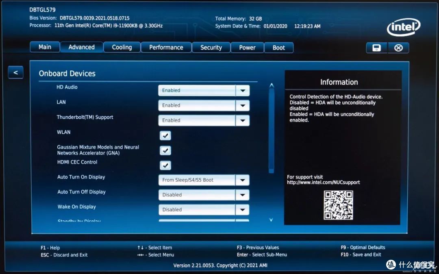The image size is (439, 274).
Task: Switch to the Performance tab
Action: coord(166,47)
